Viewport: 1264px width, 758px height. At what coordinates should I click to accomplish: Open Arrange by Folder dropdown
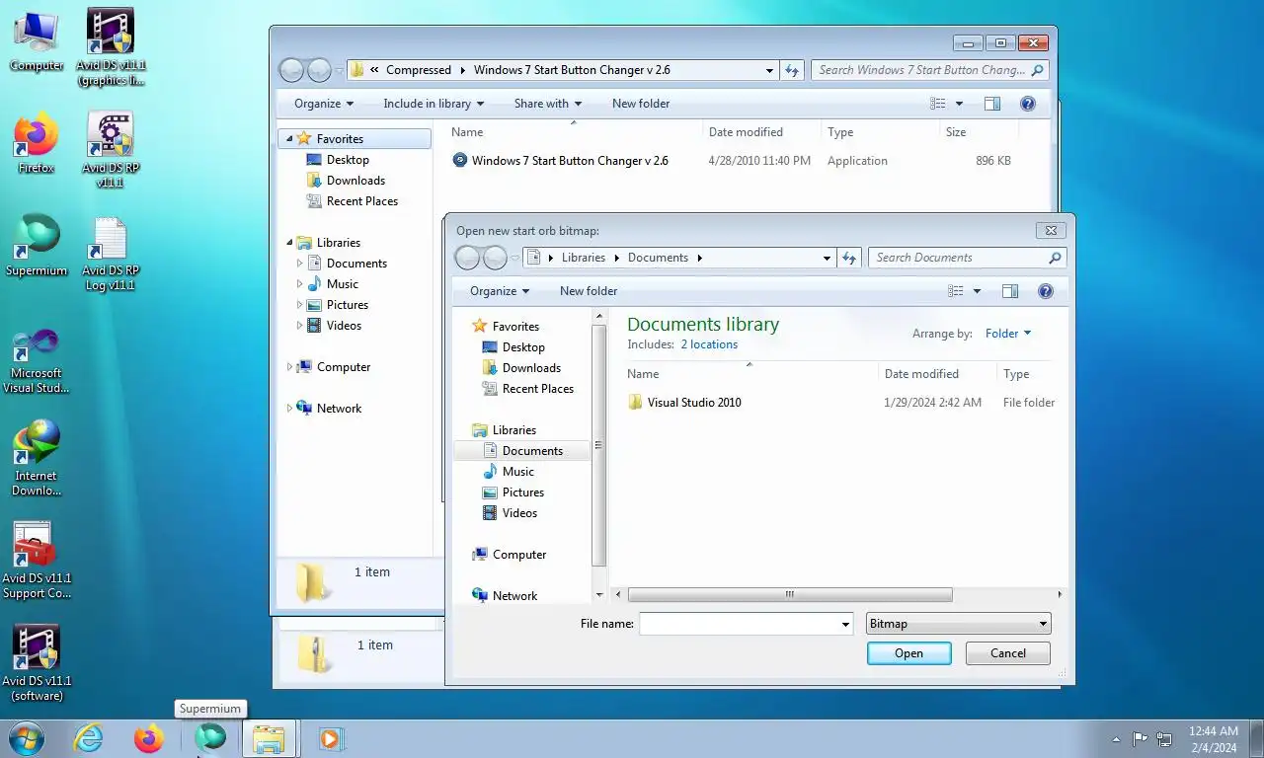1008,334
